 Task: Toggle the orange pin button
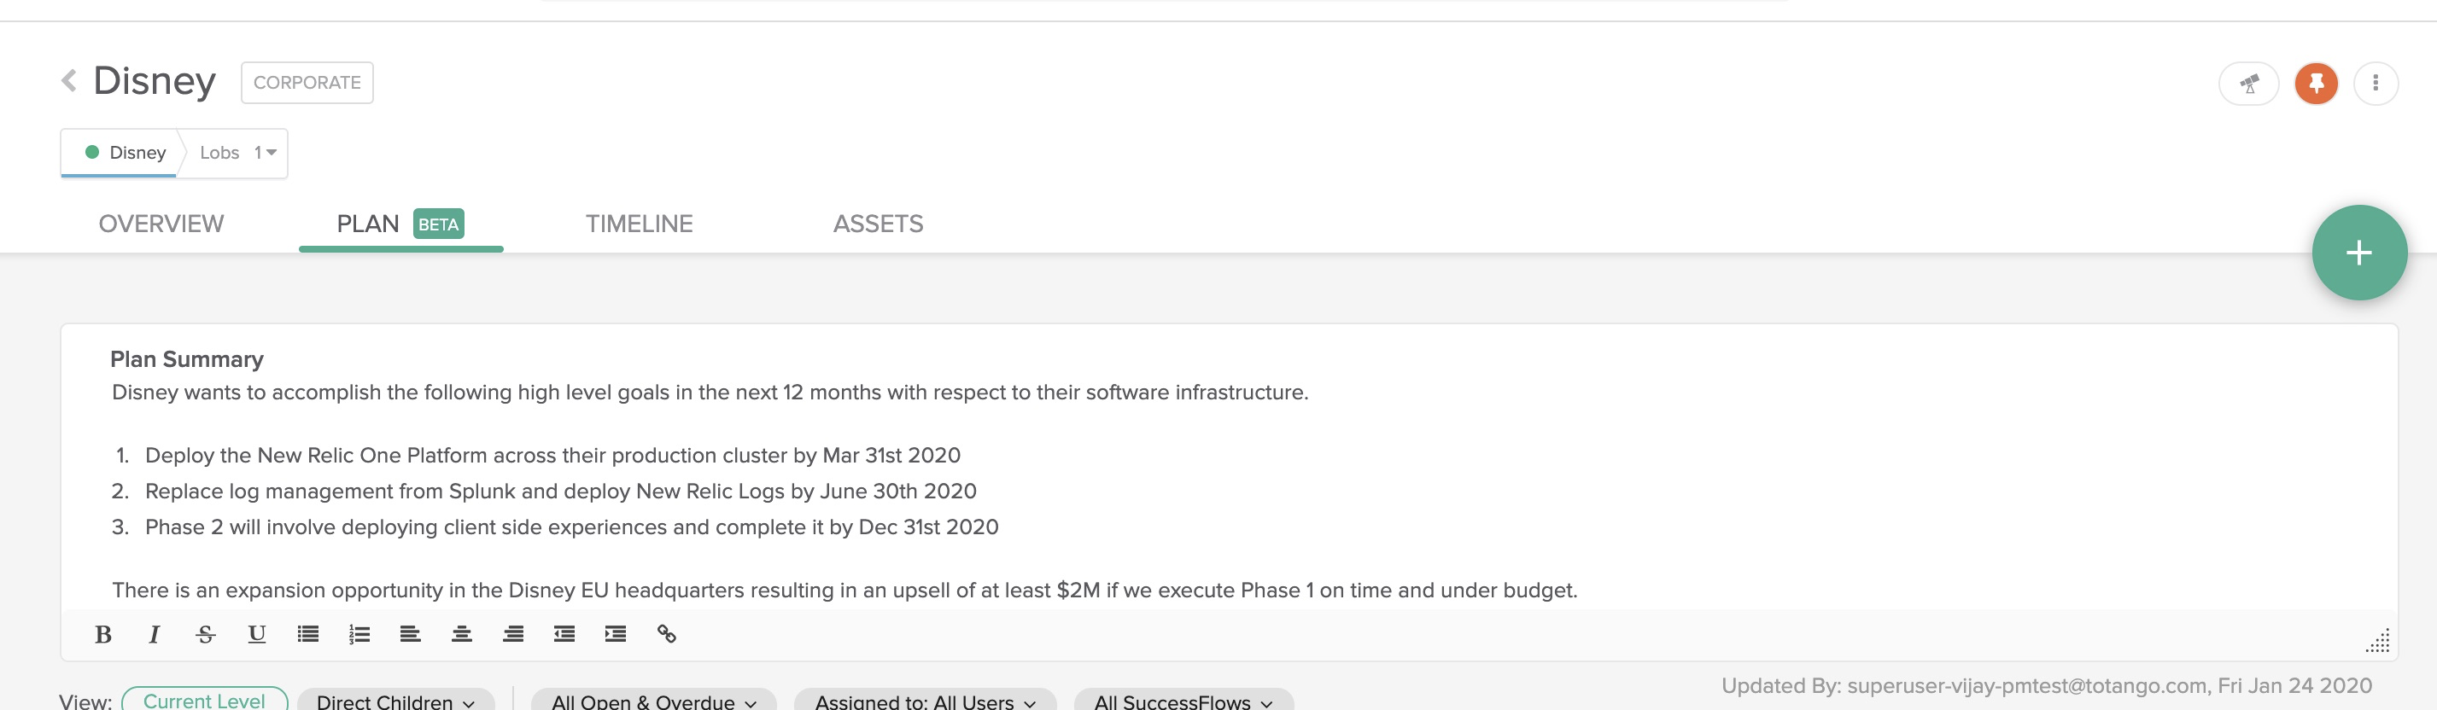tap(2316, 84)
